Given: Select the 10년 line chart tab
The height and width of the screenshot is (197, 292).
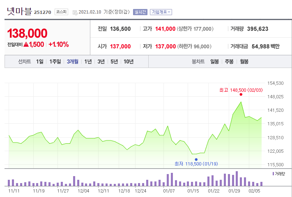Looking at the screenshot, I should [x=129, y=61].
